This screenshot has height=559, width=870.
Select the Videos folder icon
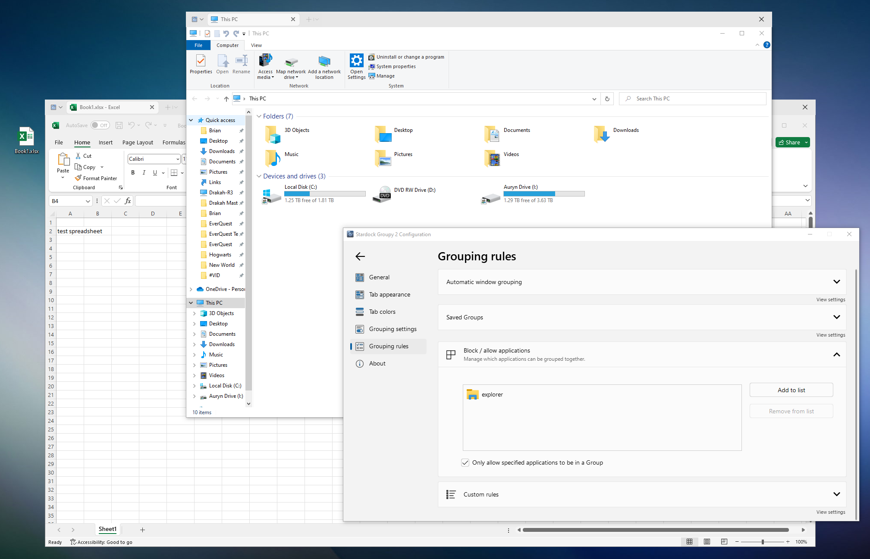click(492, 158)
